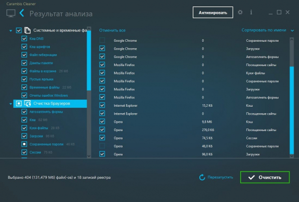Uncheck Opera Сессии row checkbox
Viewport: 299px width, 202px height.
coord(102,137)
